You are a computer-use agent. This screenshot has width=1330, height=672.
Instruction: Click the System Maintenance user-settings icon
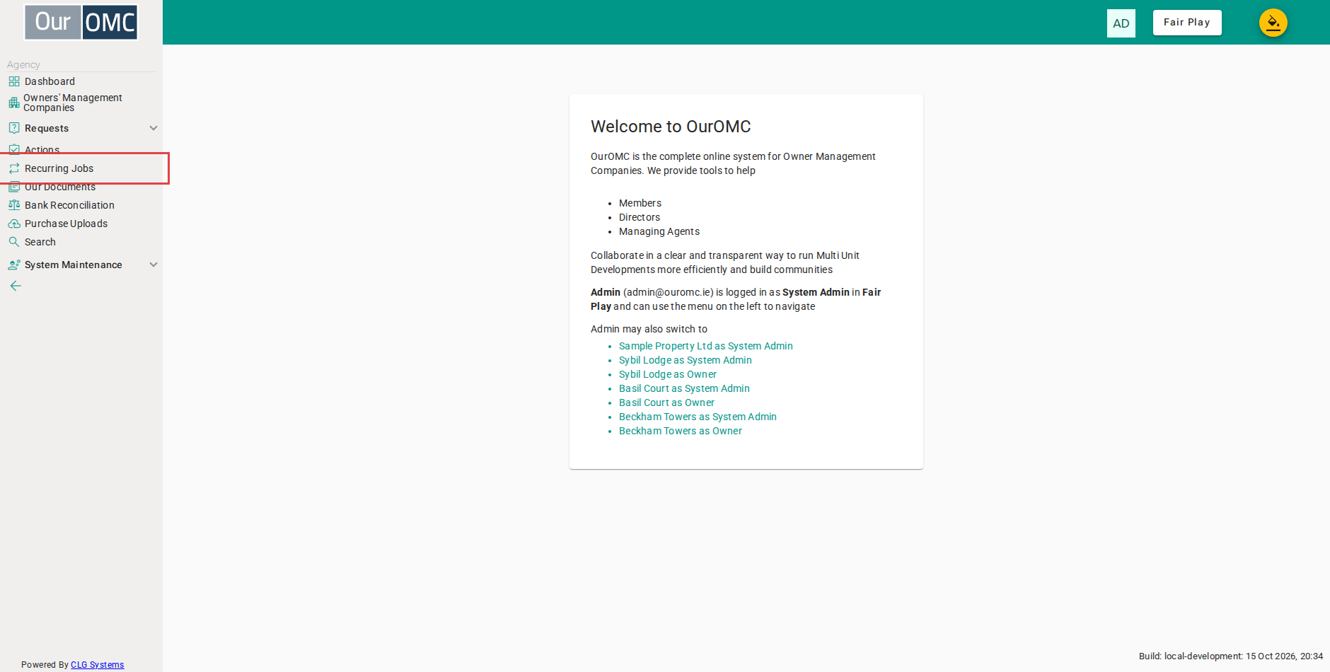tap(14, 265)
